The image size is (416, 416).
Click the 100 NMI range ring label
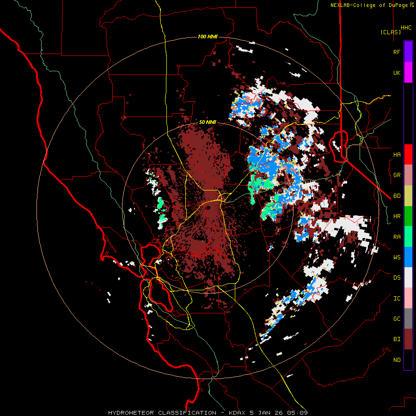coord(208,37)
